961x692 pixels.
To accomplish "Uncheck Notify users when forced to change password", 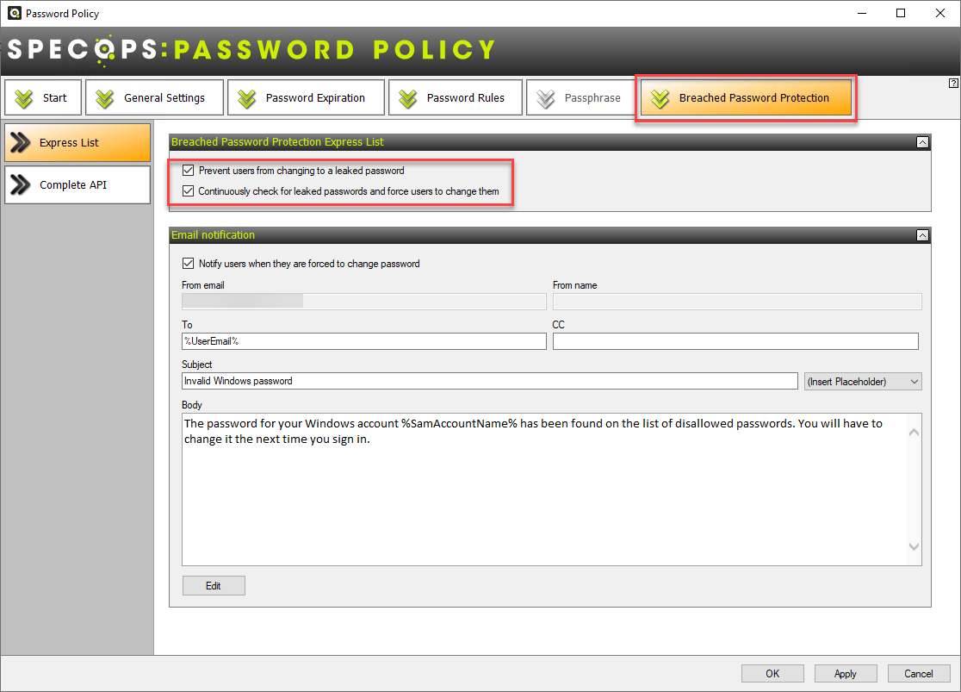I will (x=189, y=264).
